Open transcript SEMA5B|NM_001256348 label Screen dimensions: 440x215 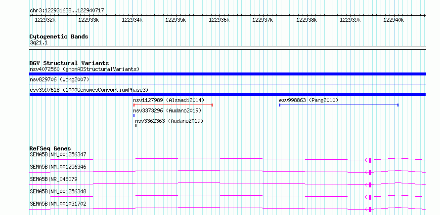coord(58,191)
